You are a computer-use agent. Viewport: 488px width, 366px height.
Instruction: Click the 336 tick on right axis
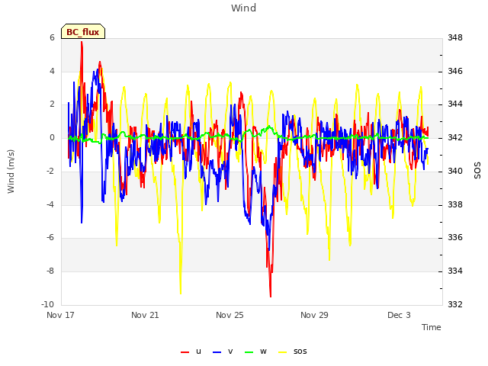[x=455, y=238]
